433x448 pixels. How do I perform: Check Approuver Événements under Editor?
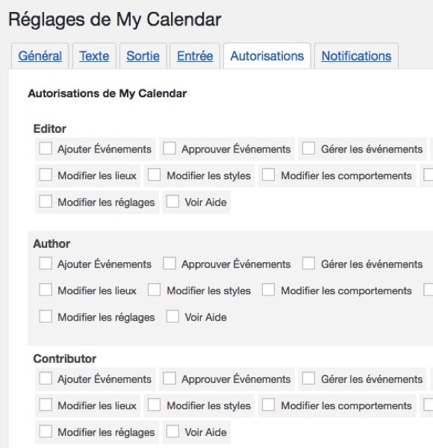[169, 149]
